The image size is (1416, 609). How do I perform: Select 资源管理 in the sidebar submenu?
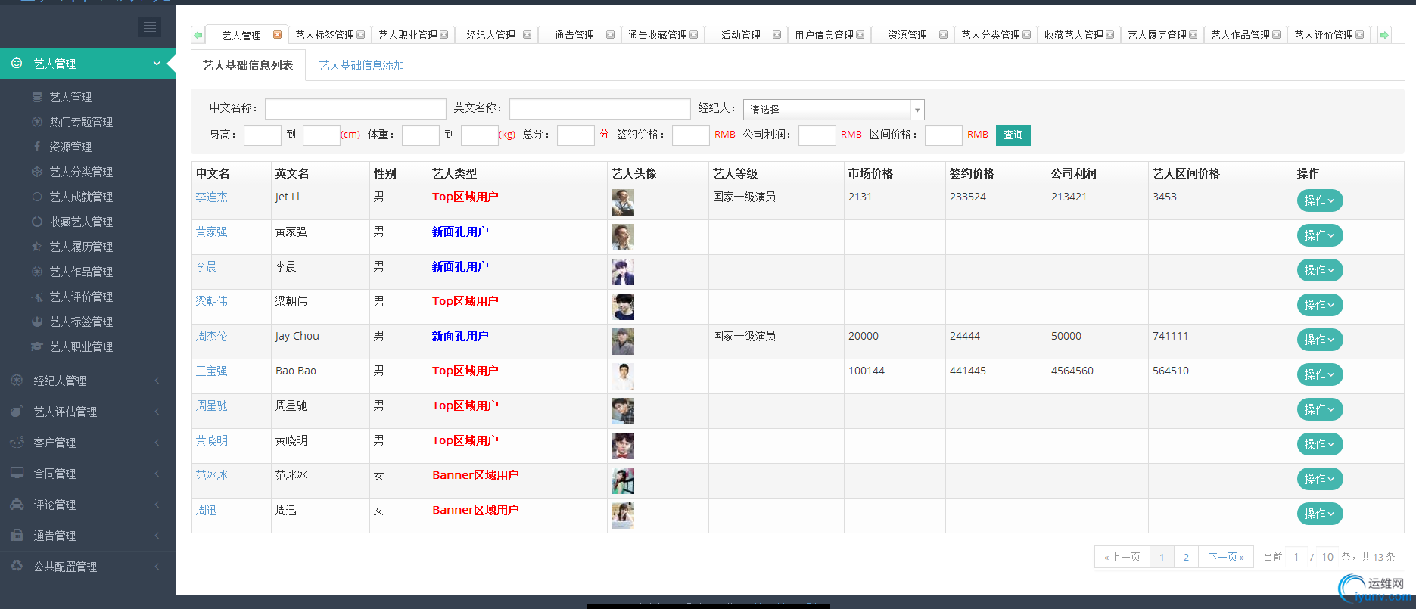coord(70,147)
